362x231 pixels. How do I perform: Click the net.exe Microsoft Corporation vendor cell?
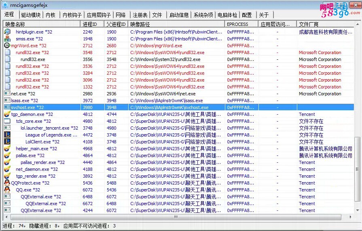pos(320,94)
